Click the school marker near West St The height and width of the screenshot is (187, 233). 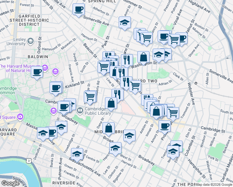click(x=115, y=149)
